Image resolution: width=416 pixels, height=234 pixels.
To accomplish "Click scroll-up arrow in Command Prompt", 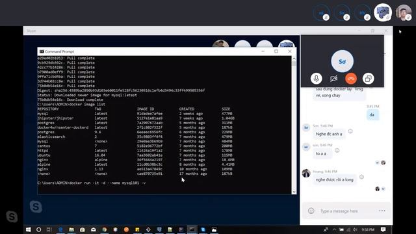I will click(294, 58).
